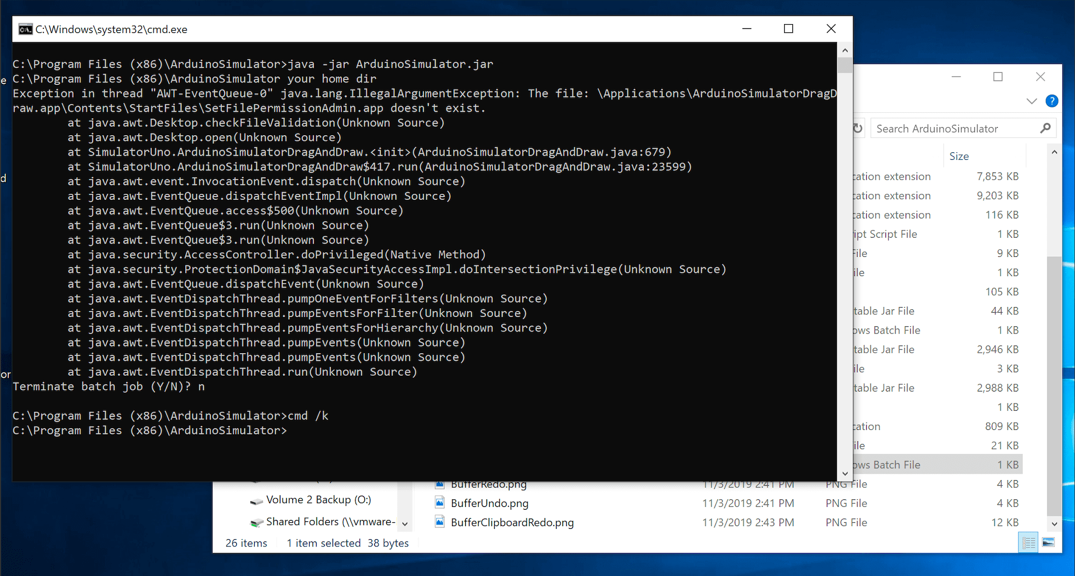The width and height of the screenshot is (1075, 576).
Task: Click the 'java -jar ArduinoSimulator.jar' command line
Action: coord(253,64)
